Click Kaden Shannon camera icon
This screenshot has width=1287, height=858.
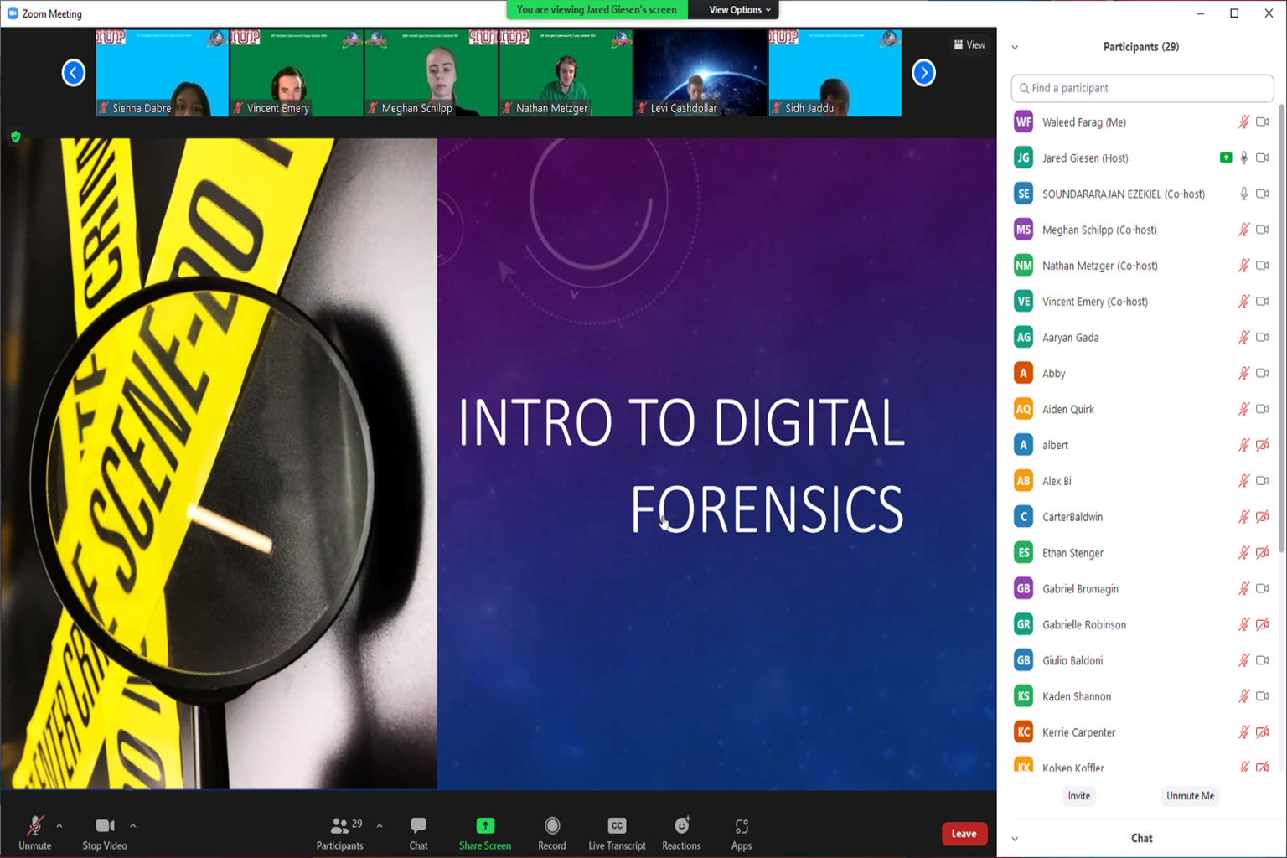[x=1263, y=696]
